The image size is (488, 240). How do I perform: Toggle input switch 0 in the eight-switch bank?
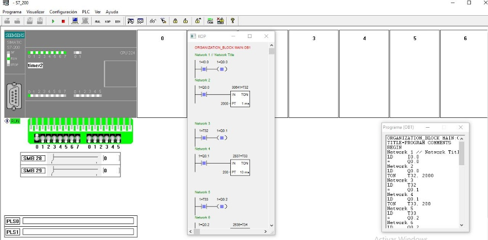click(x=37, y=138)
